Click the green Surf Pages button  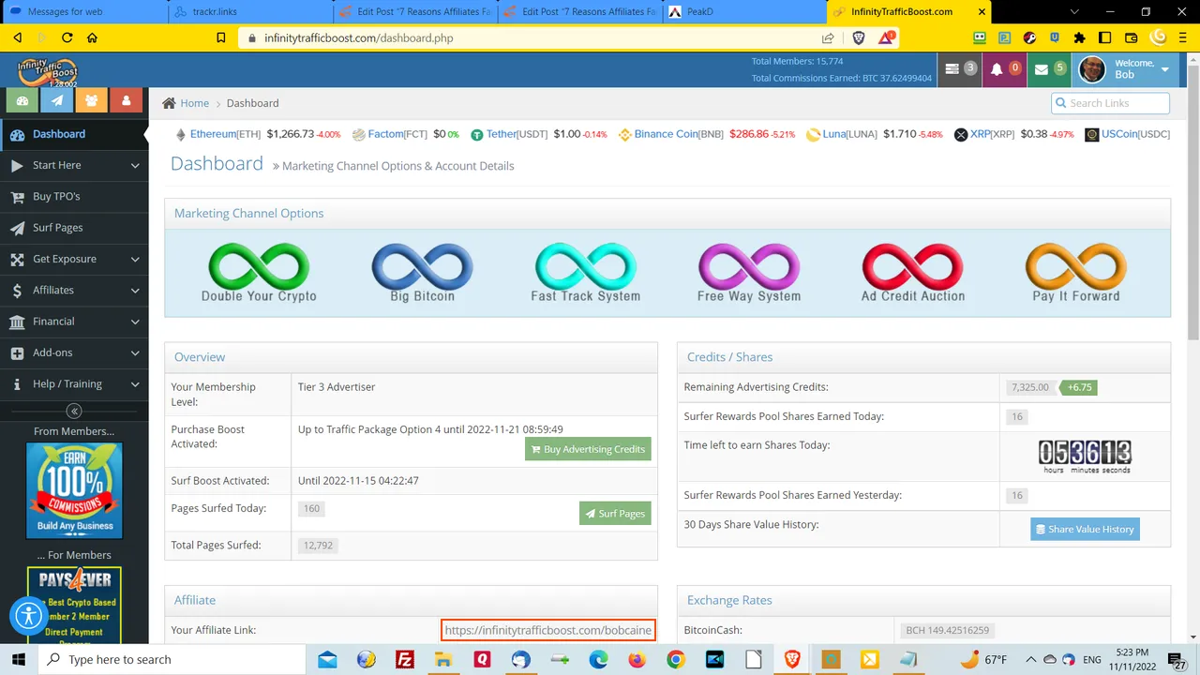click(x=615, y=514)
